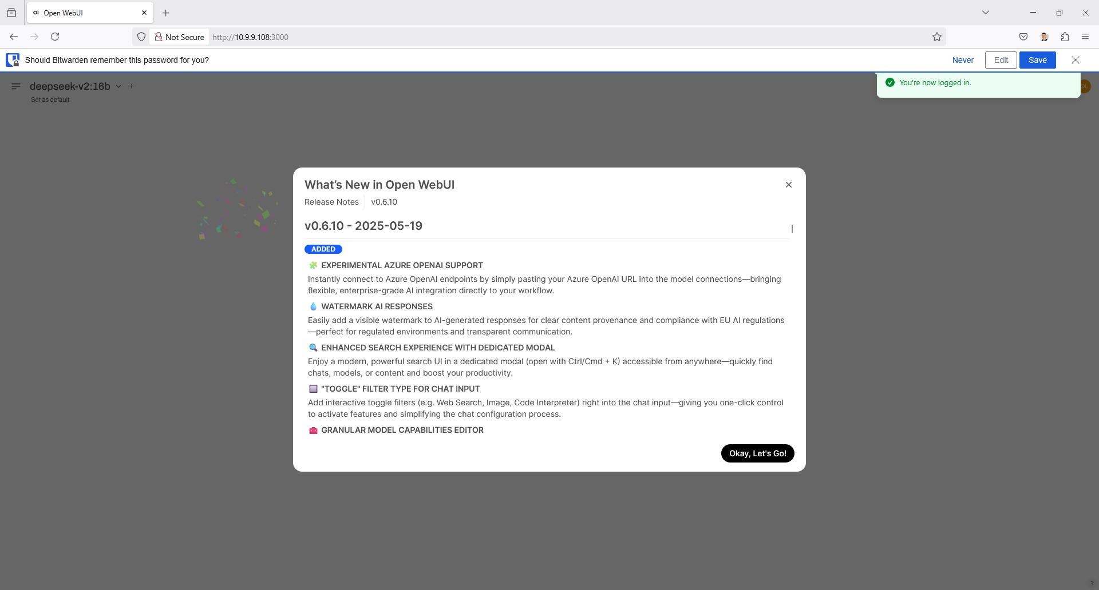Save password in Bitwarden prompt
The image size is (1099, 590).
1037,60
